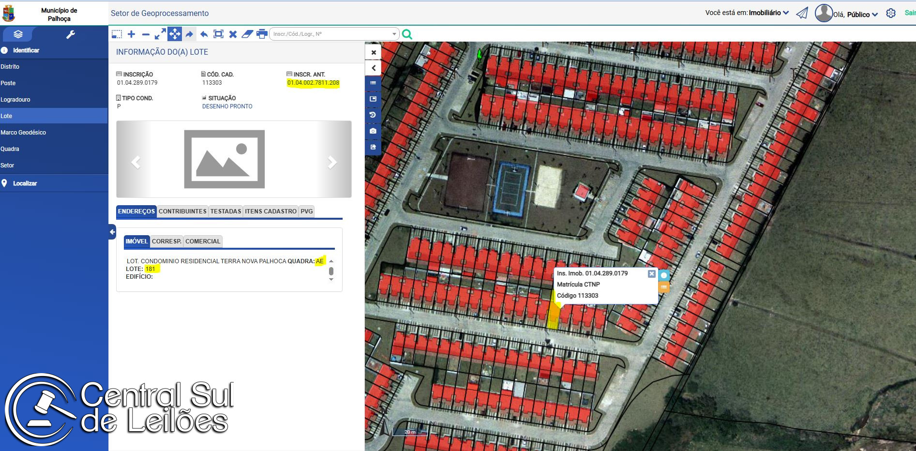Image resolution: width=916 pixels, height=451 pixels.
Task: Click the blue X clear tool in toolbar
Action: coord(233,34)
